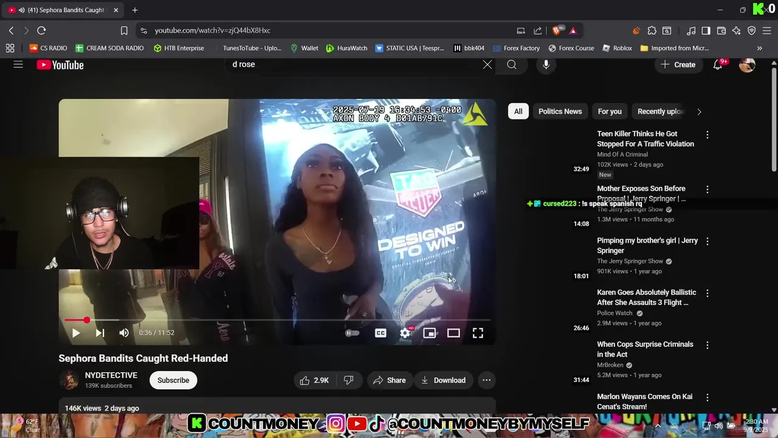
Task: Enter fullscreen mode on the player
Action: [x=478, y=333]
